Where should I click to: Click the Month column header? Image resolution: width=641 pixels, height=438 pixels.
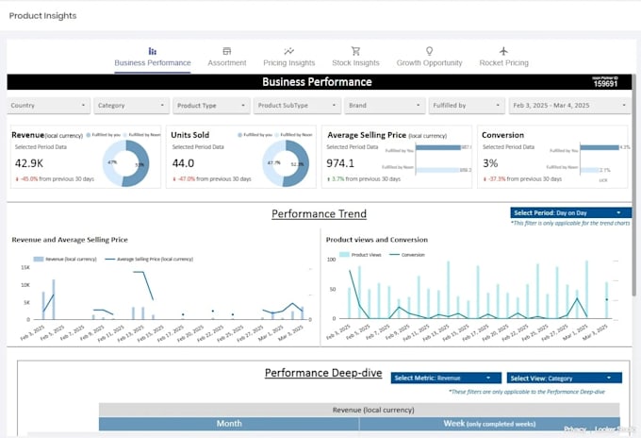[x=229, y=424]
